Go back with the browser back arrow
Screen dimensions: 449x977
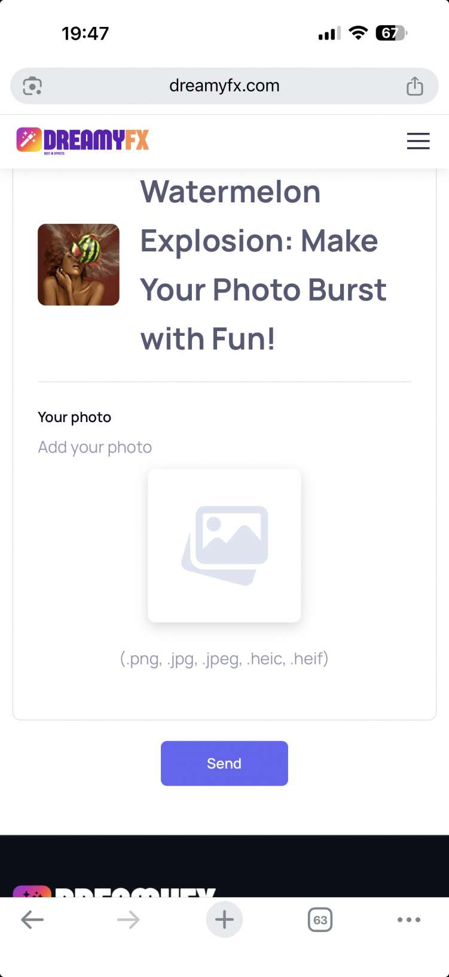click(x=32, y=920)
